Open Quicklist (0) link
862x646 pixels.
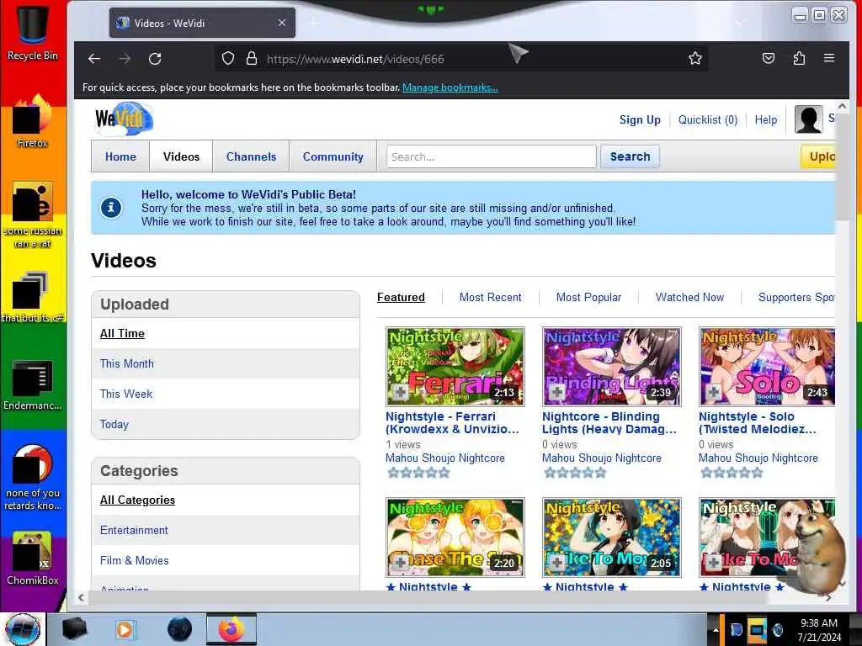pos(707,119)
